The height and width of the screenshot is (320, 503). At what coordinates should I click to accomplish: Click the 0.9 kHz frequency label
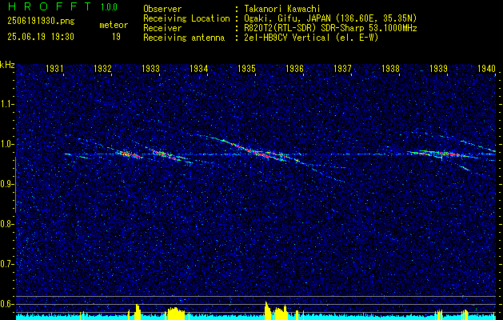coord(7,184)
